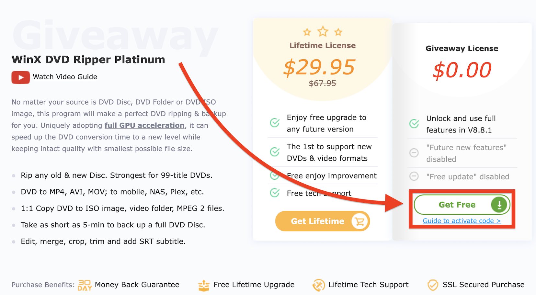The width and height of the screenshot is (536, 295).
Task: Click the minus icon beside Future new features disabled
Action: (414, 153)
